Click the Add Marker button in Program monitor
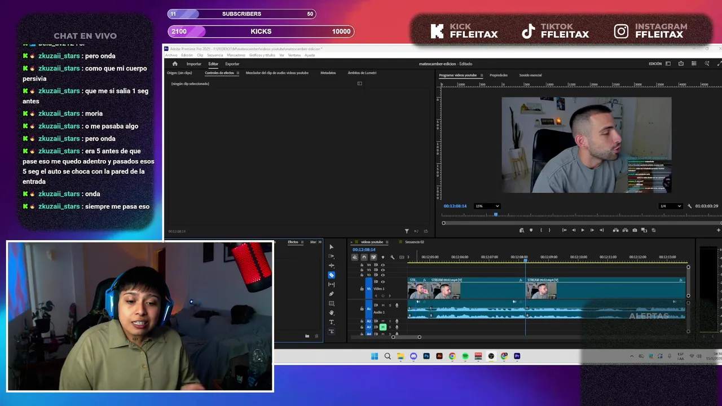Viewport: 722px width, 406px height. [531, 230]
